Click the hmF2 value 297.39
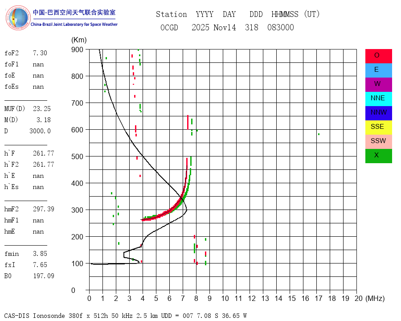 (x=44, y=209)
